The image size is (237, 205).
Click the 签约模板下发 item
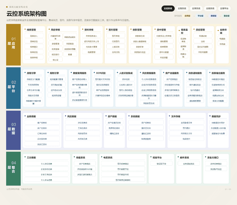click(x=123, y=169)
